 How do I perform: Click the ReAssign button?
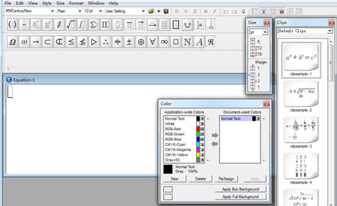[226, 179]
